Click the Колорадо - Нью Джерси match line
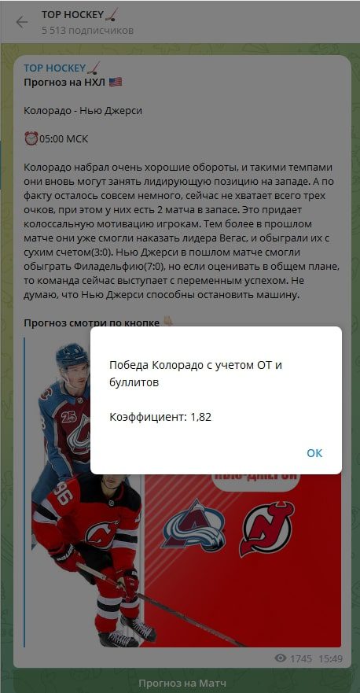 (x=83, y=111)
